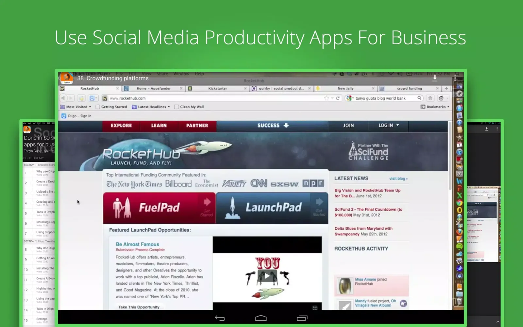Tap the download icon in the right window
The width and height of the screenshot is (523, 327).
tap(487, 129)
